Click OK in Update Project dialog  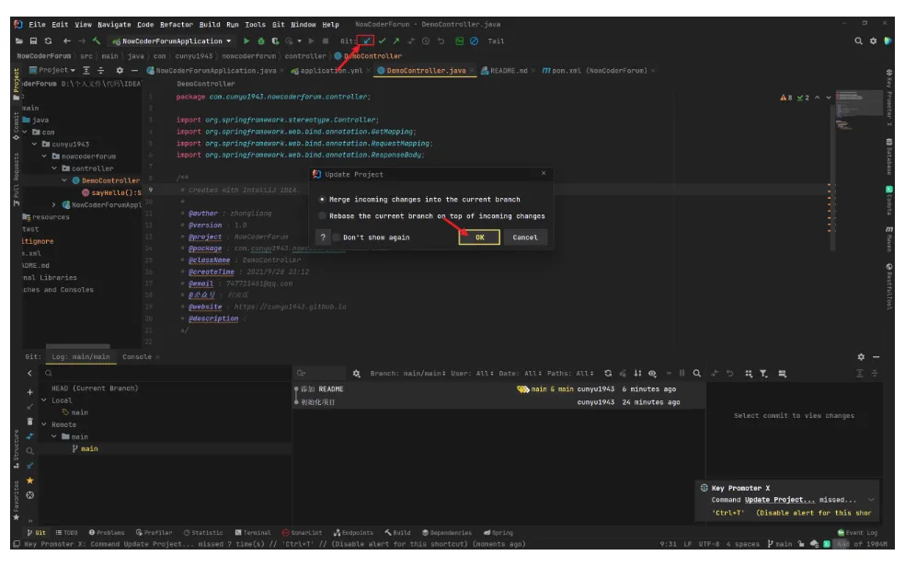(x=479, y=237)
